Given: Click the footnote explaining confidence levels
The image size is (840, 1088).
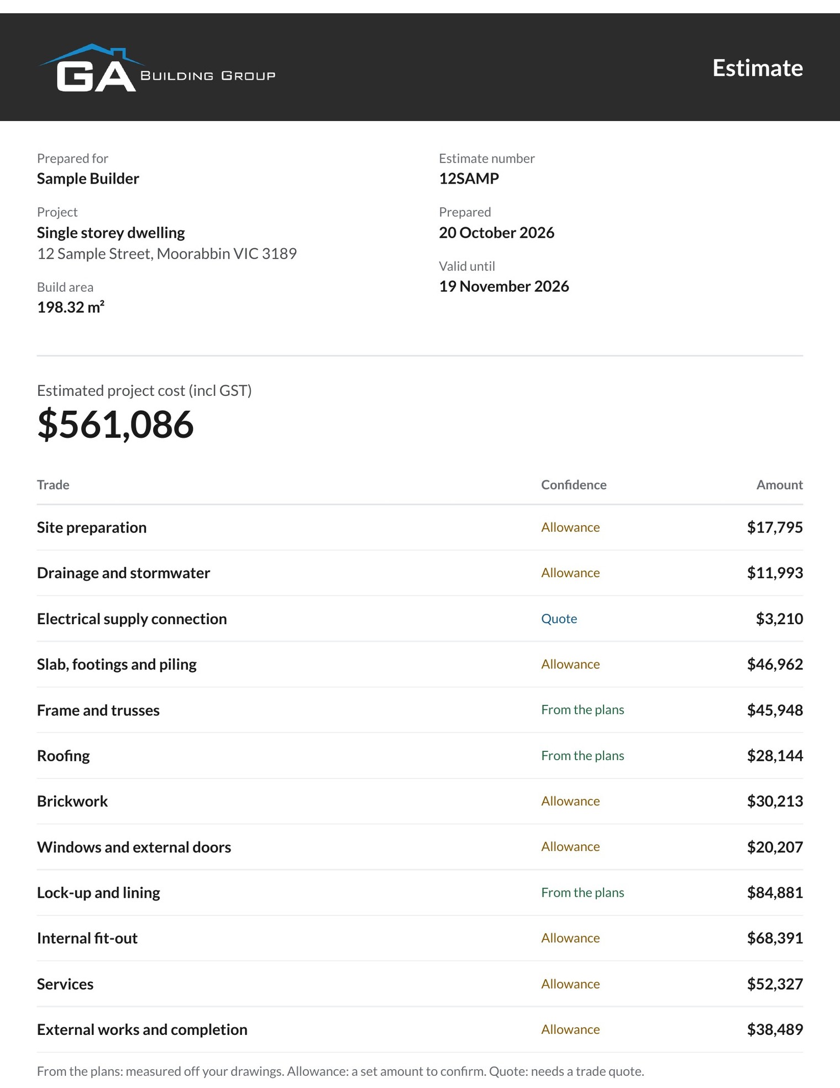Looking at the screenshot, I should tap(340, 1071).
